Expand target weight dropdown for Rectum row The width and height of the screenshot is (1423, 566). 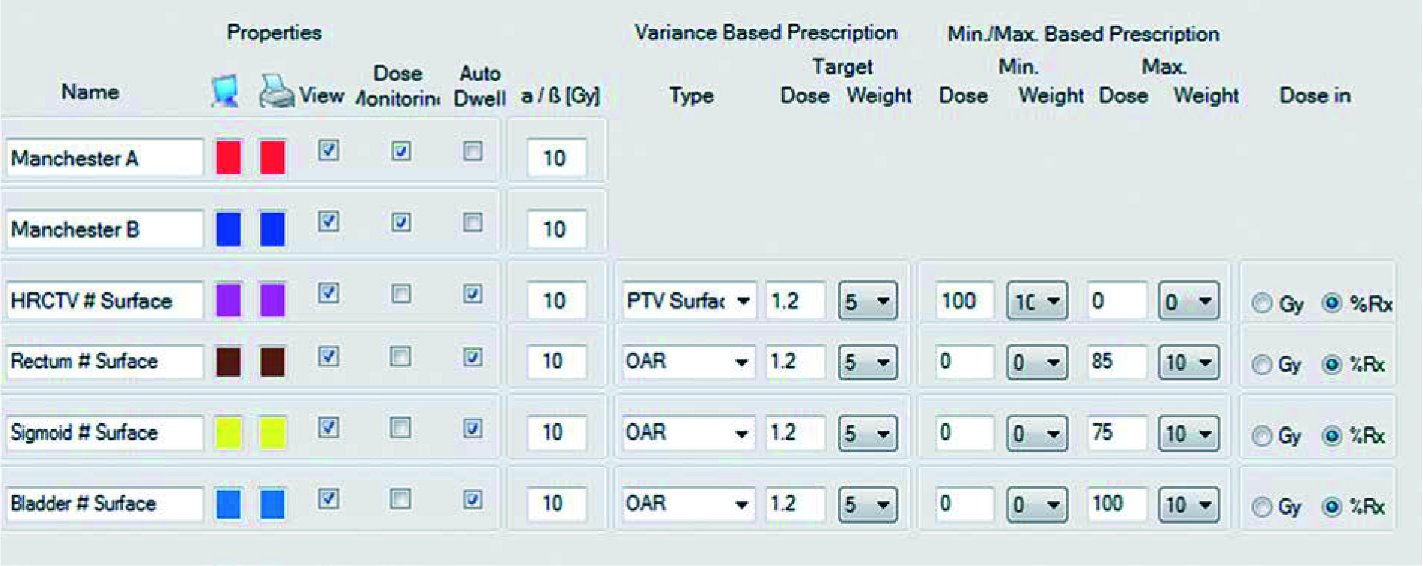882,362
